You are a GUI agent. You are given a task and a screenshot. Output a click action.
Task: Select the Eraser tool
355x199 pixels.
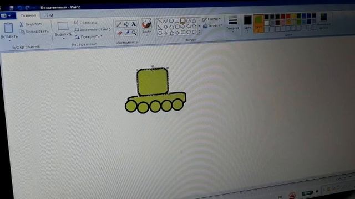pos(120,33)
